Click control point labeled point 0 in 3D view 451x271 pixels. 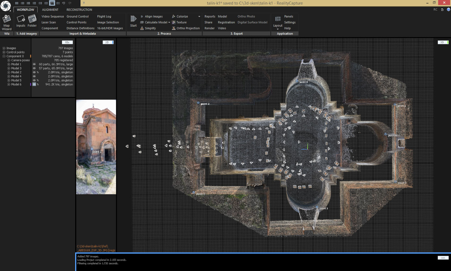(x=395, y=182)
